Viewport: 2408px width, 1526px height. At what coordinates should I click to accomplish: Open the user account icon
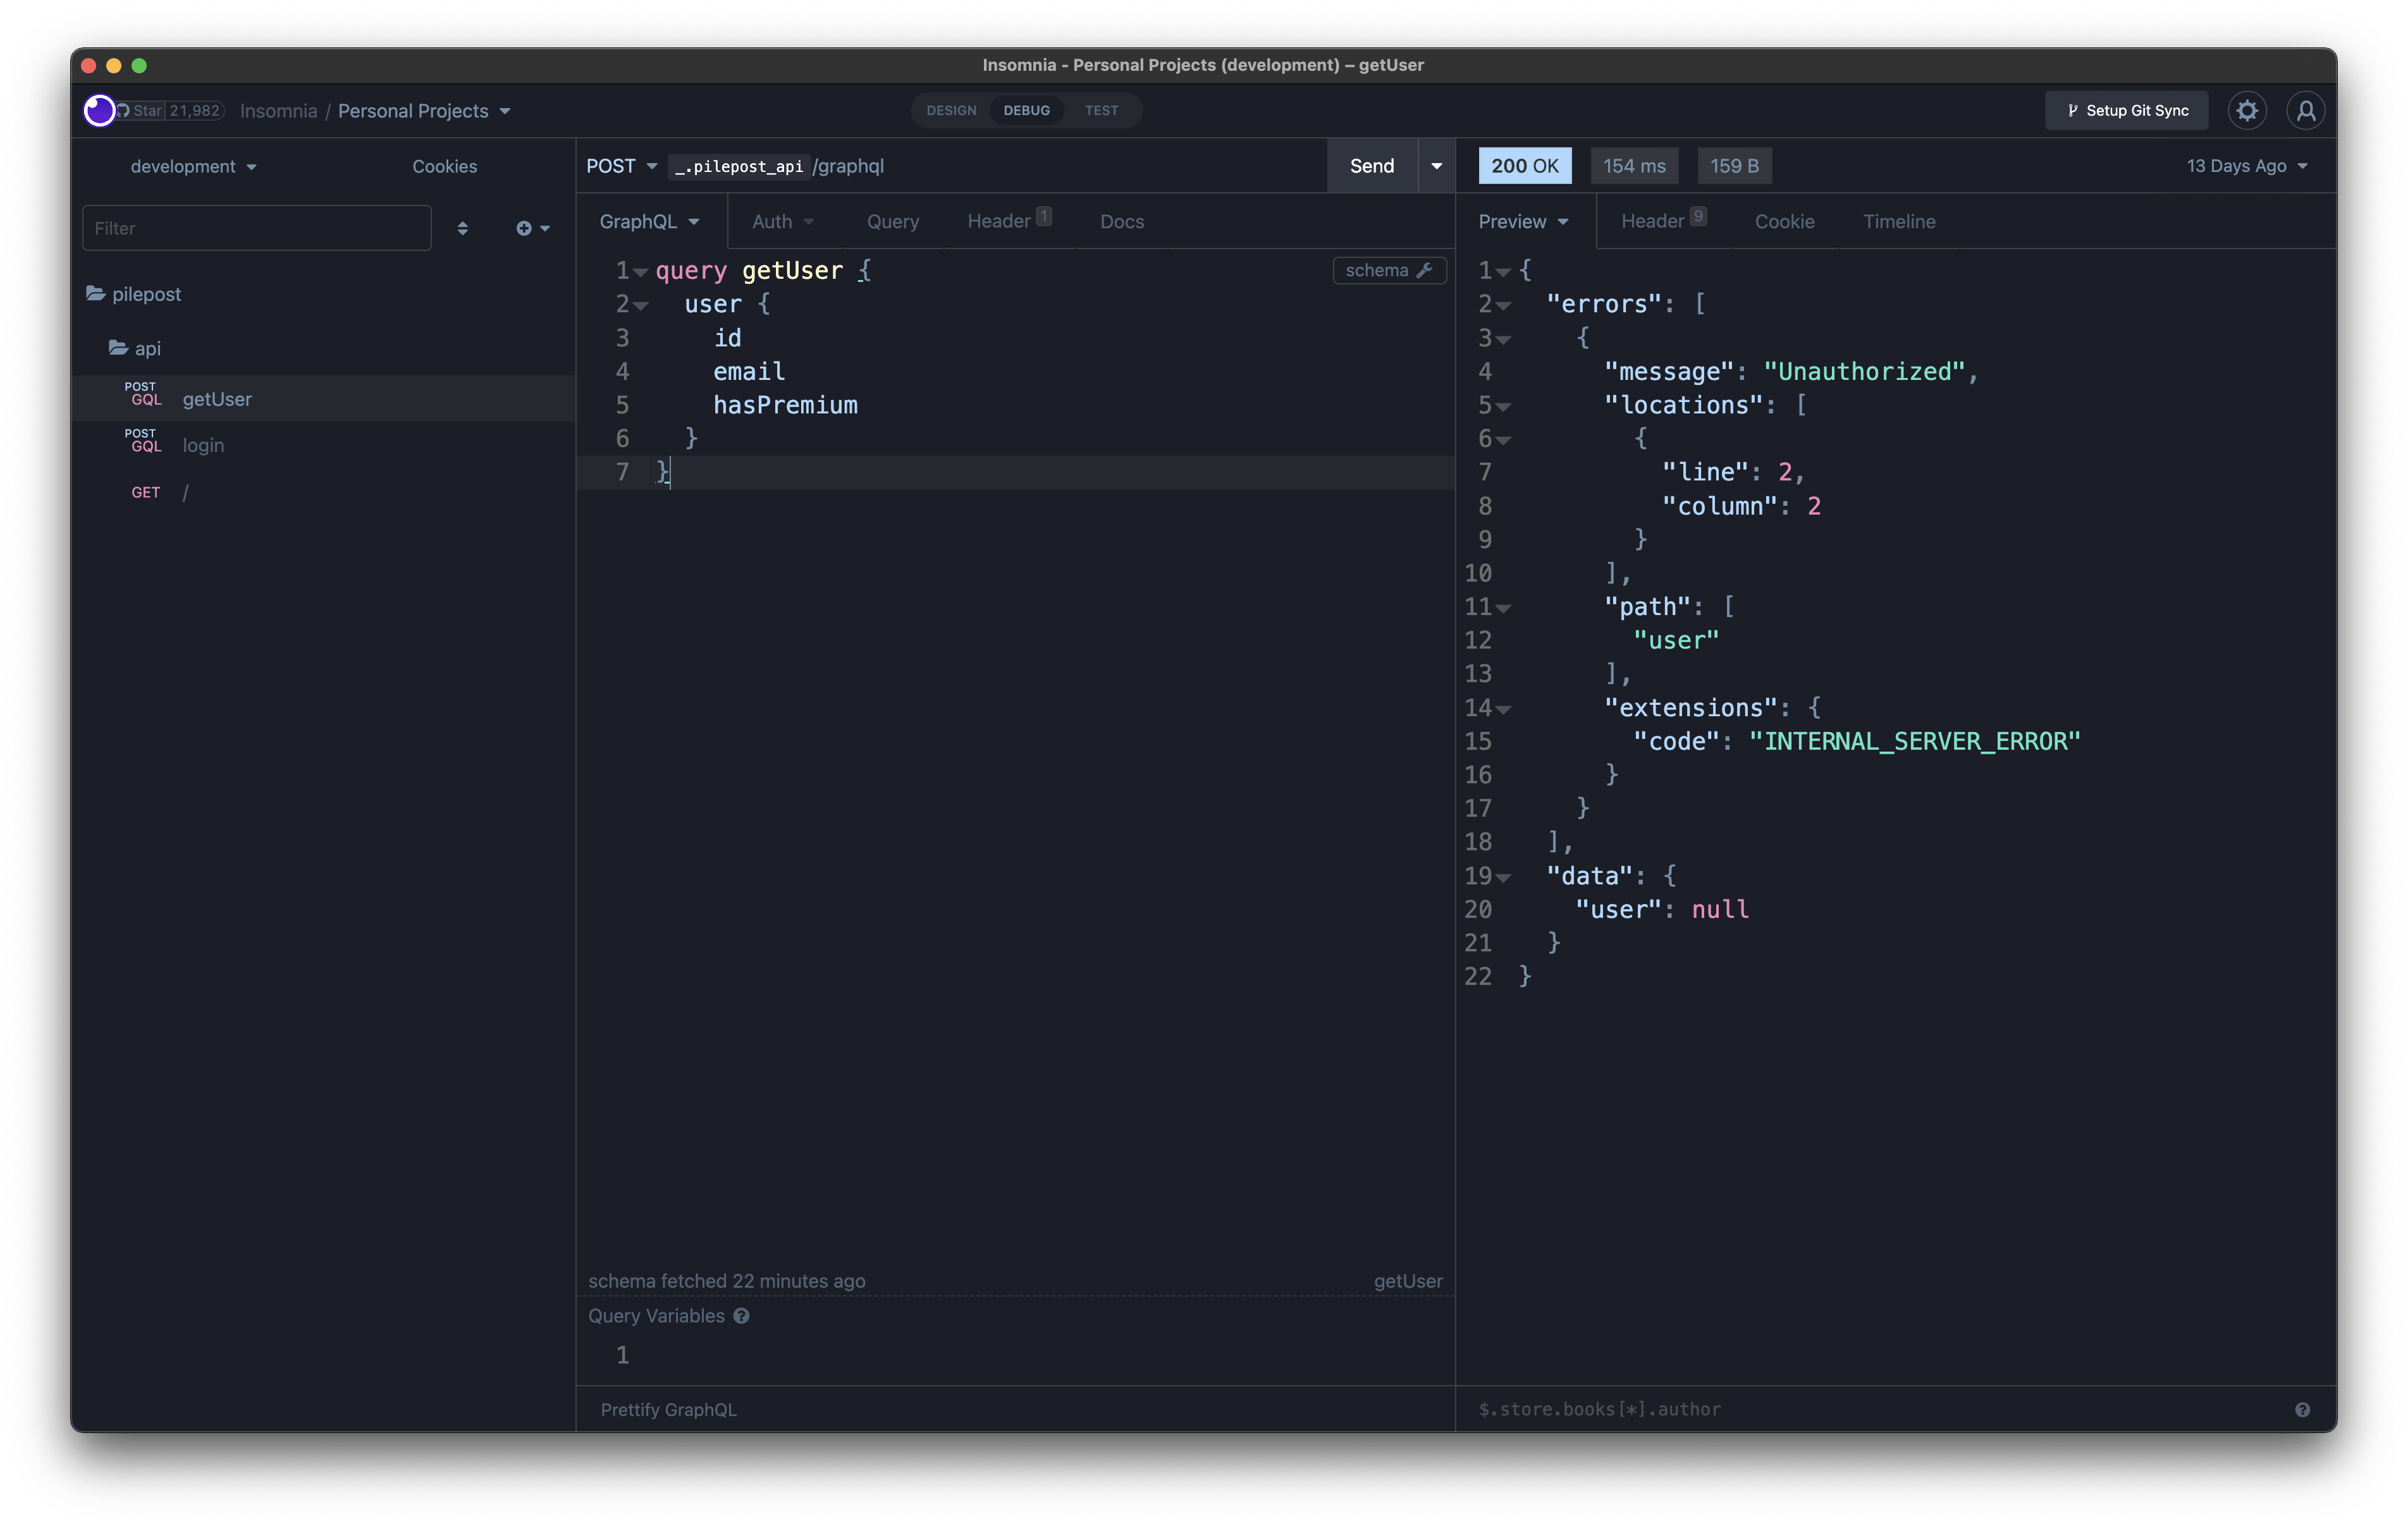[x=2305, y=111]
